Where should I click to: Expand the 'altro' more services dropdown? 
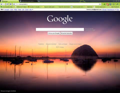point(31,9)
